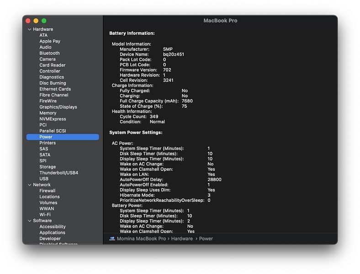Show the Storage hardware information
The image size is (360, 274).
48,167
